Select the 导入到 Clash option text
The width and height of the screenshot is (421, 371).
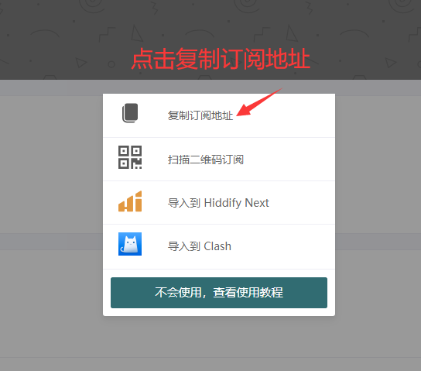199,246
